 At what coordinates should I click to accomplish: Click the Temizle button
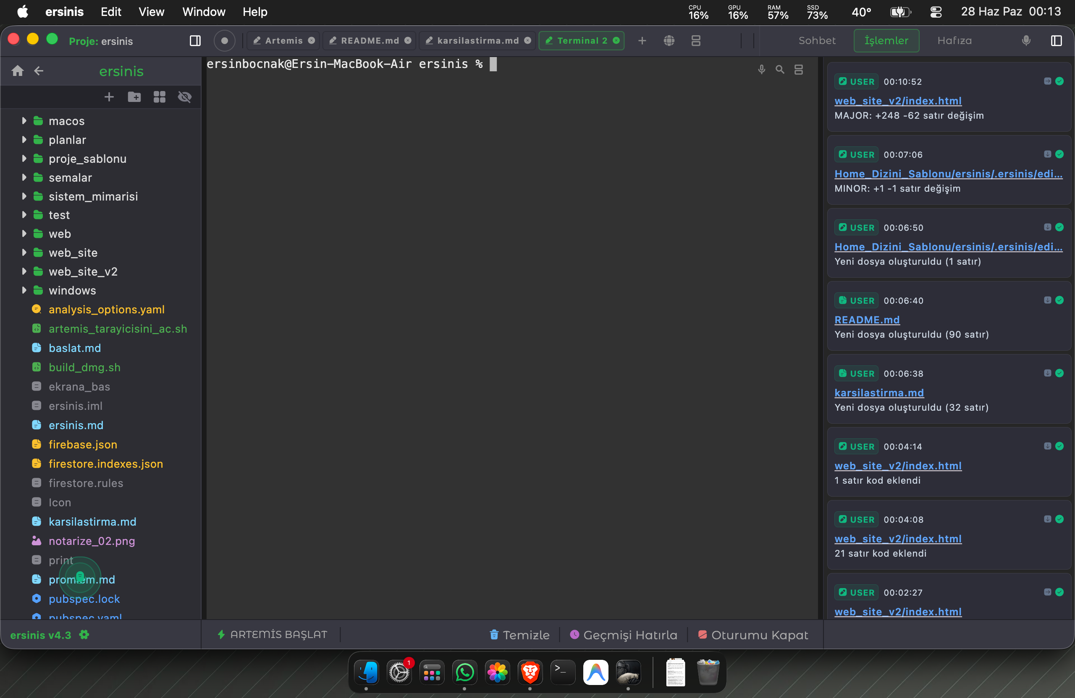click(x=519, y=634)
